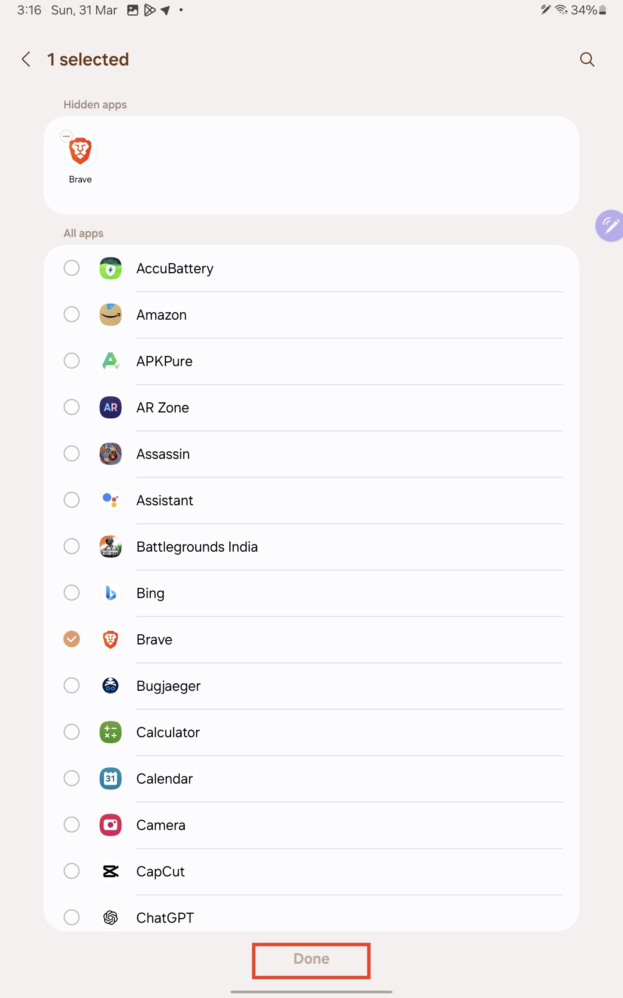Click the APKPure app icon
Image resolution: width=623 pixels, height=998 pixels.
coord(110,361)
